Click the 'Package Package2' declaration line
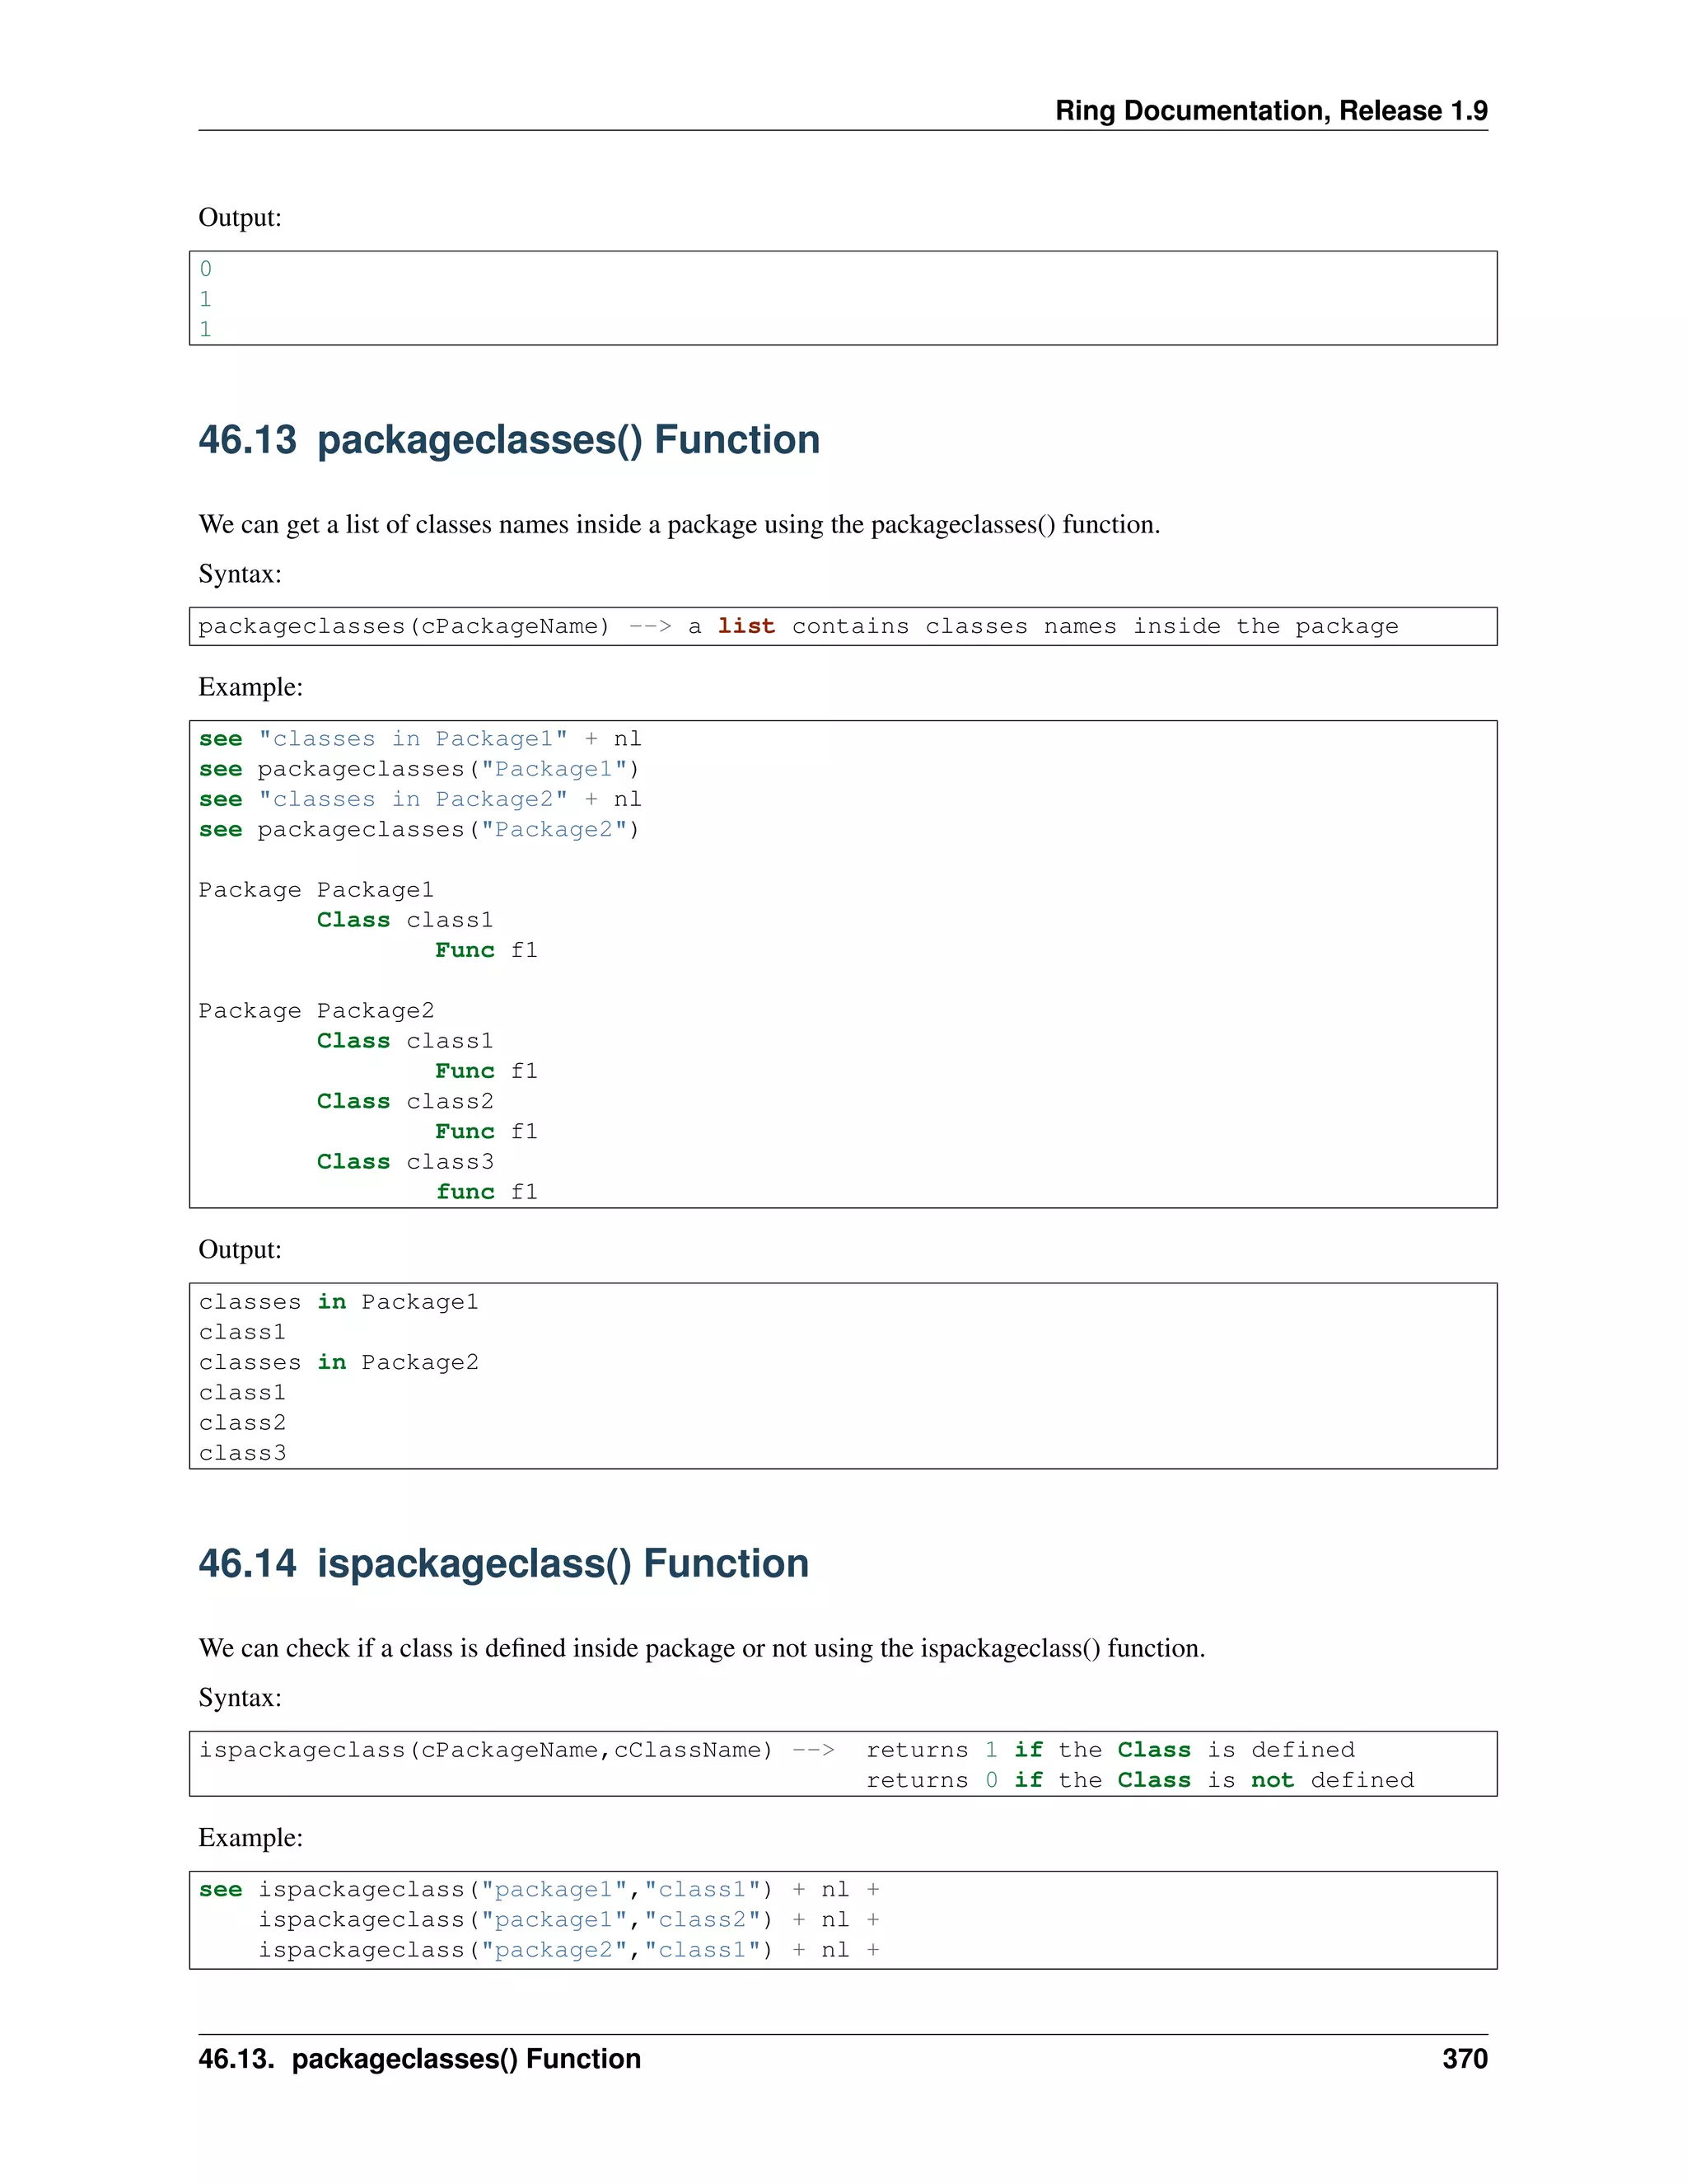This screenshot has width=1687, height=2184. pos(315,1011)
